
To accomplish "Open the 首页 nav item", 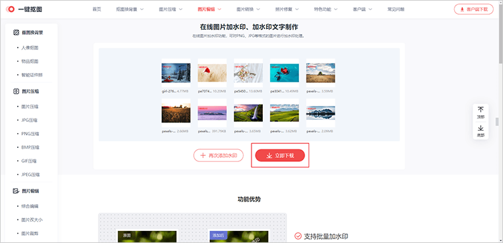I will (x=97, y=9).
